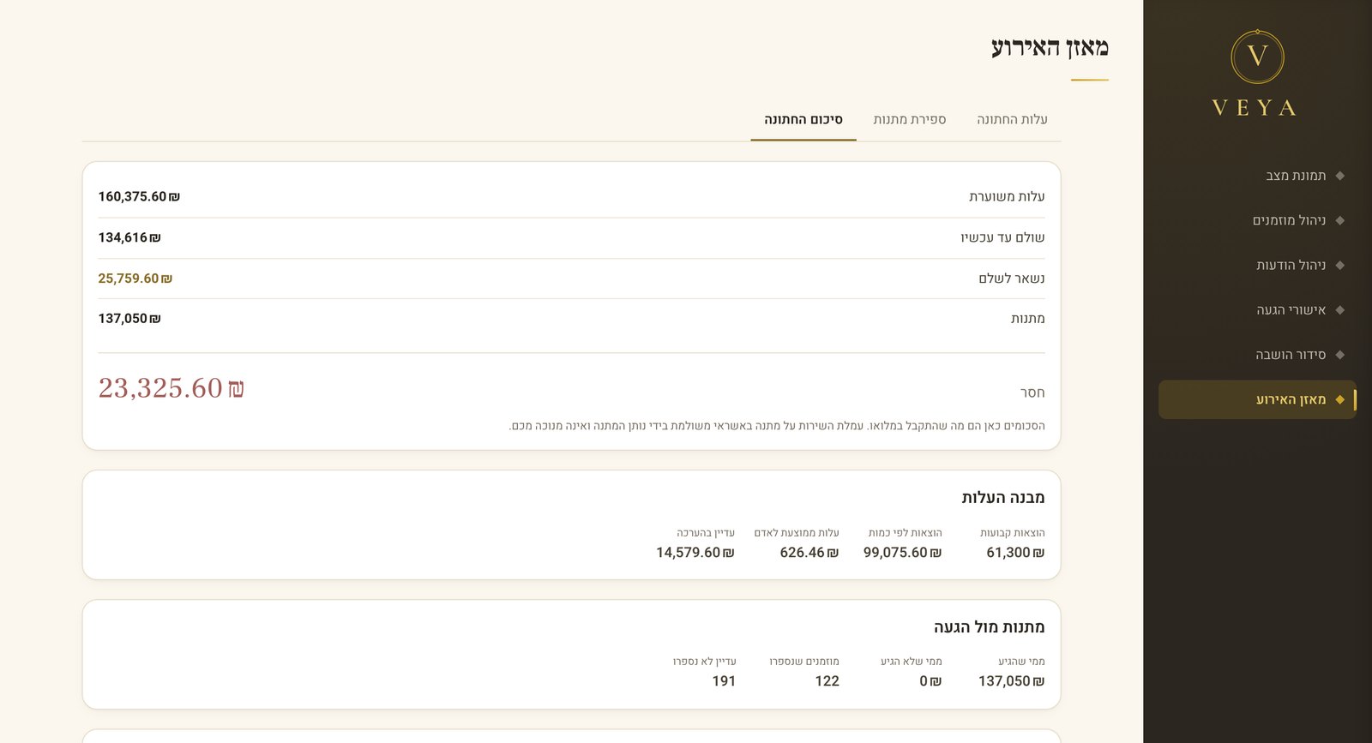
Task: Click the ממי שלא הגיע value 0
Action: (930, 681)
